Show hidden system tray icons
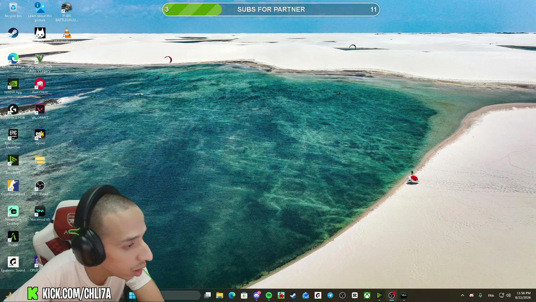Screen dimensions: 536x302 pyautogui.click(x=462, y=295)
